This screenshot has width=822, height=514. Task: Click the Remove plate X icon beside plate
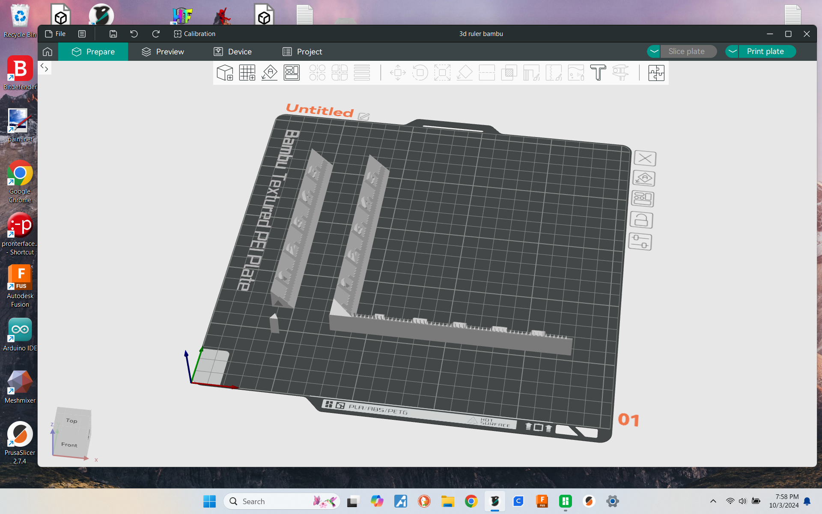[x=645, y=158]
